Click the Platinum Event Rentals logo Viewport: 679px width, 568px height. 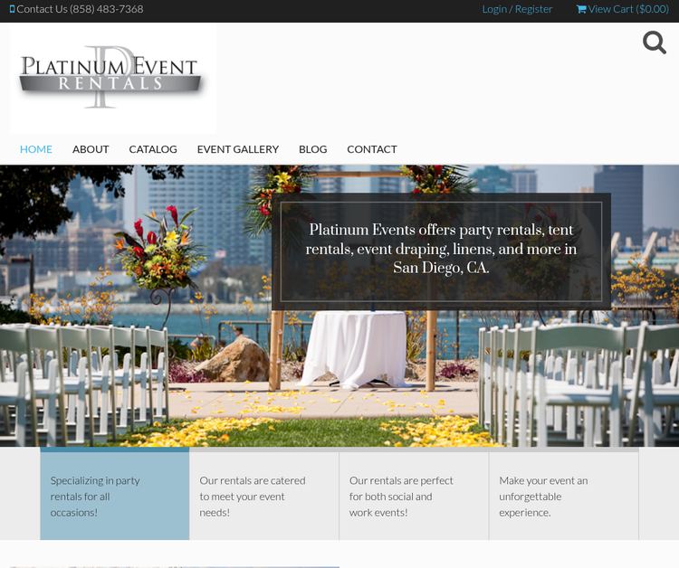coord(112,79)
